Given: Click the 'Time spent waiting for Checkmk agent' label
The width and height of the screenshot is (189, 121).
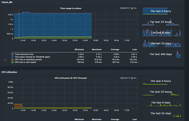Looking at the screenshot, I should point(35,57).
